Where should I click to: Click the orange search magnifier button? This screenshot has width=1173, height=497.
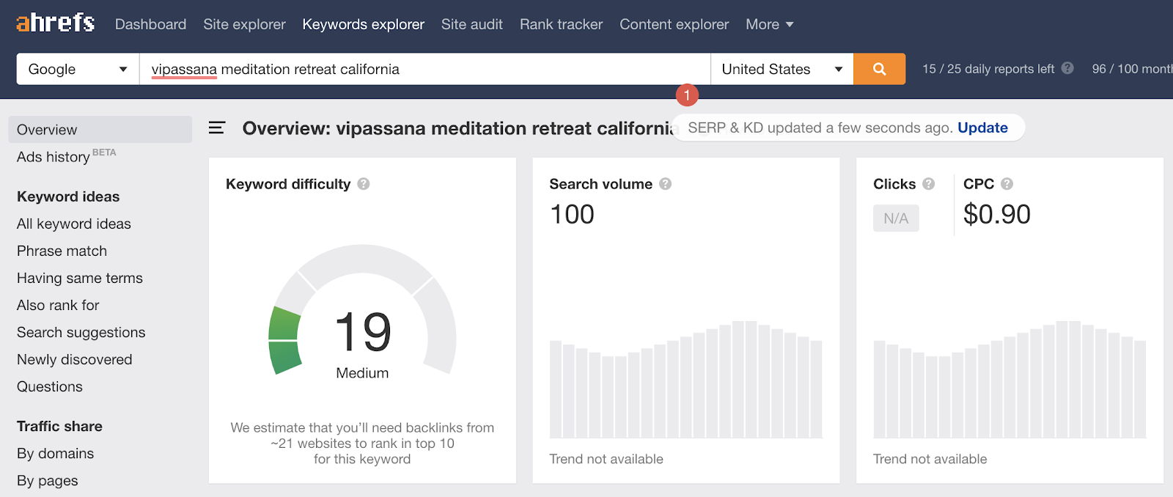tap(879, 69)
